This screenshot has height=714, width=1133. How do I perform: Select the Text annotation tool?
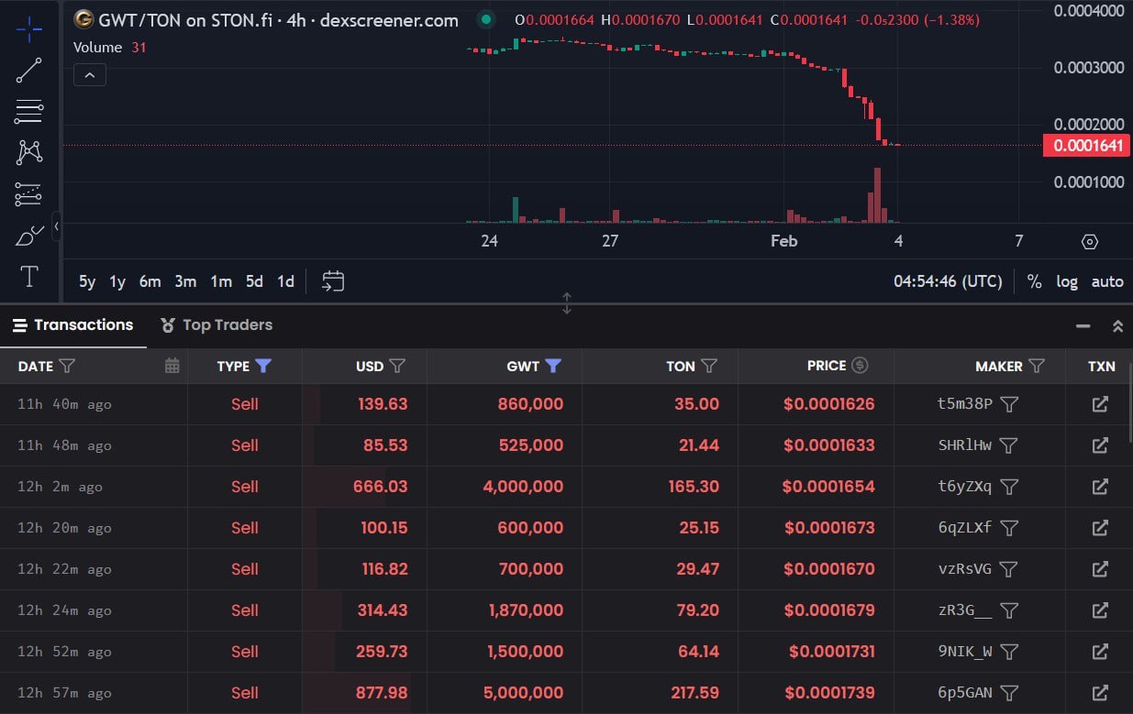pos(29,277)
